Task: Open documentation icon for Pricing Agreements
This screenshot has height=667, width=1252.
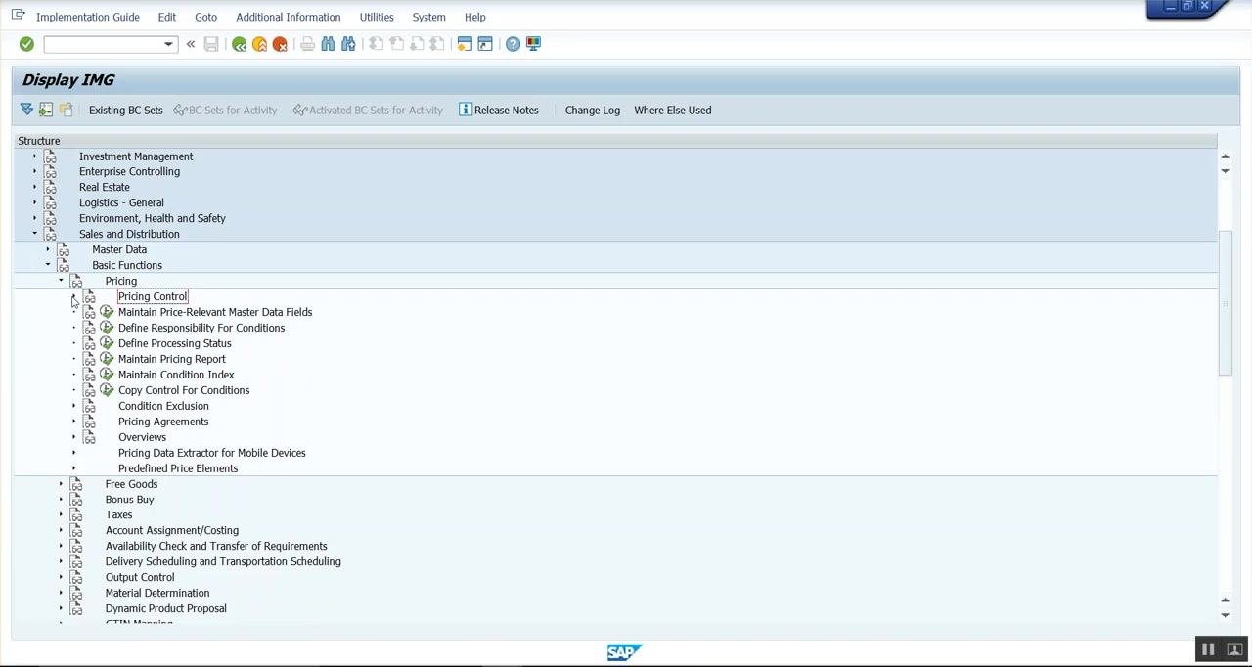Action: click(89, 422)
